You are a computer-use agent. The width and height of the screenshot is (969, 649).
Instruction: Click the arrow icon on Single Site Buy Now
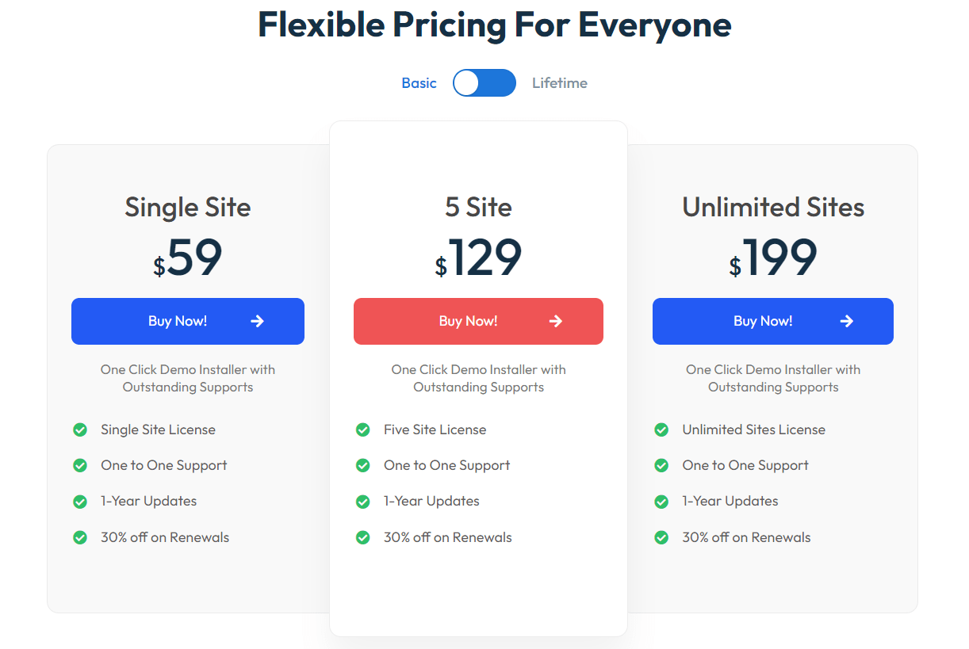[257, 321]
